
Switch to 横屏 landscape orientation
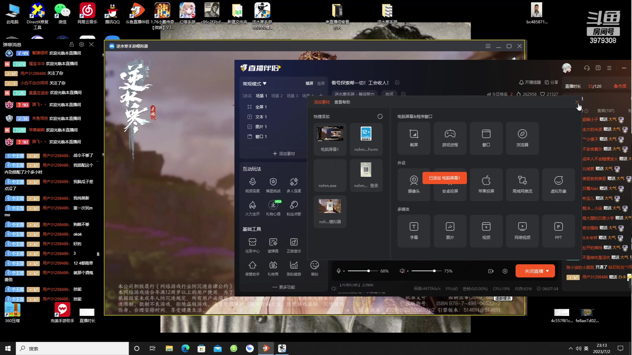(309, 83)
